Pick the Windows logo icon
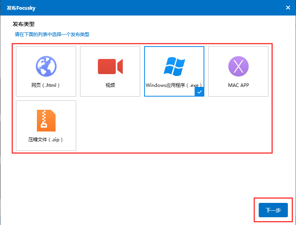This screenshot has width=296, height=225. click(x=174, y=66)
